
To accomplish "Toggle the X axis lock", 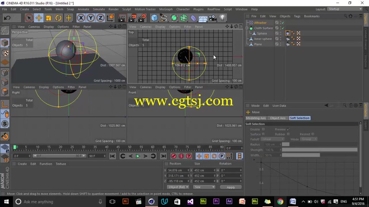I will (x=81, y=18).
